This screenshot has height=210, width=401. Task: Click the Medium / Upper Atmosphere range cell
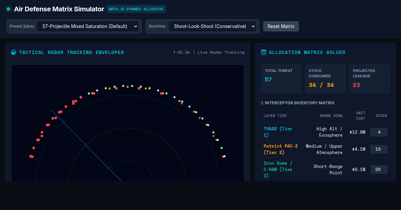324,149
